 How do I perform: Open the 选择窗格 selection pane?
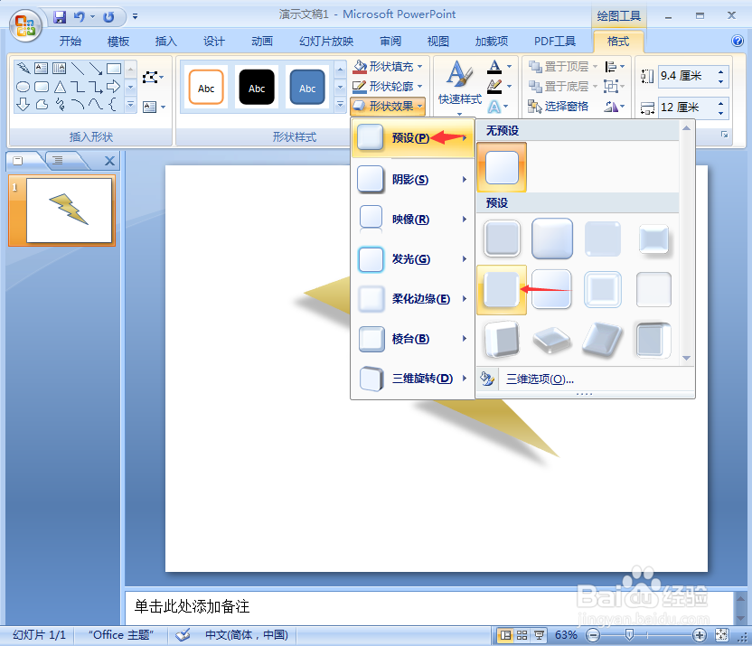coord(559,107)
